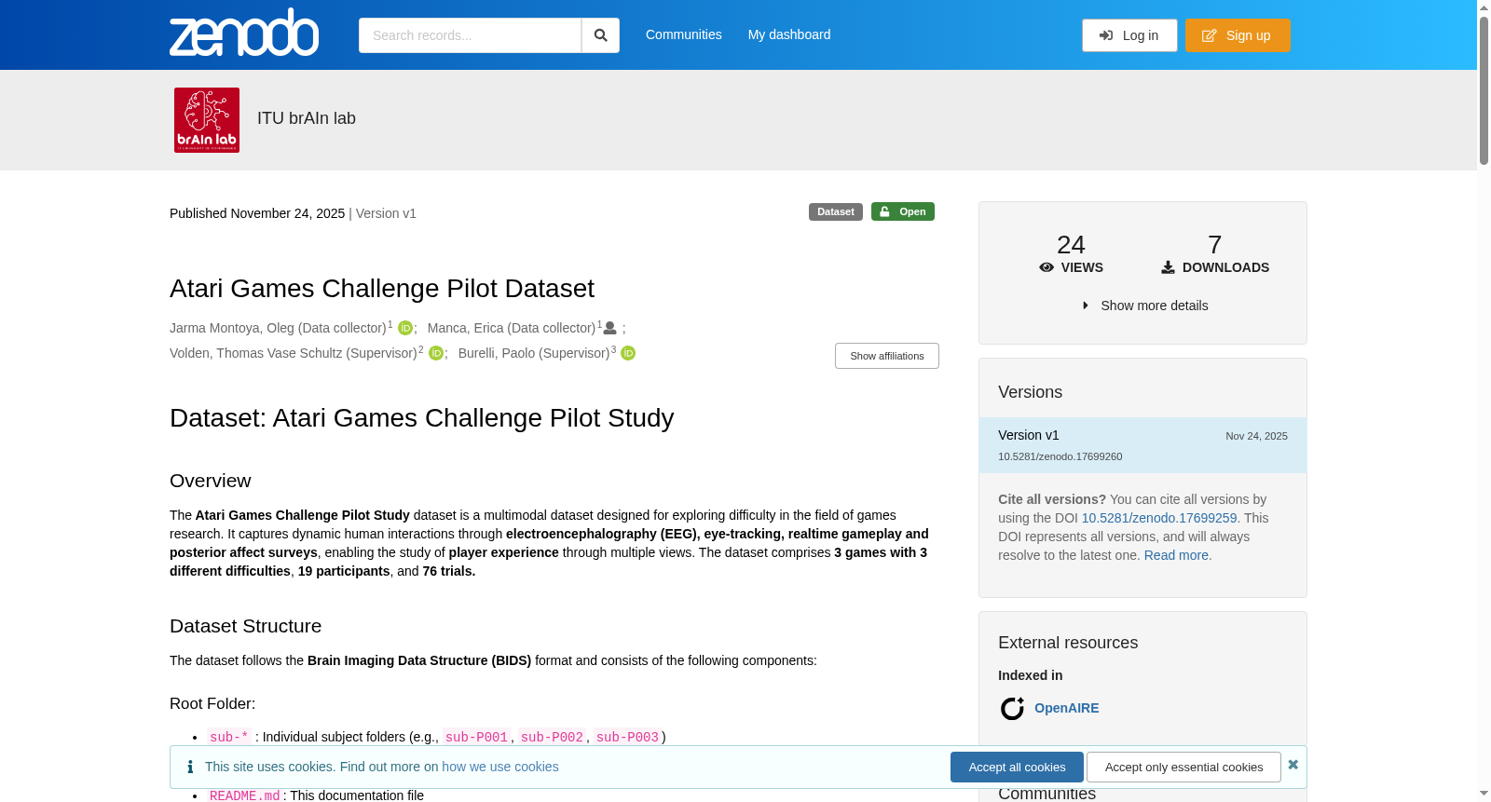Expand Show more details

click(1144, 306)
